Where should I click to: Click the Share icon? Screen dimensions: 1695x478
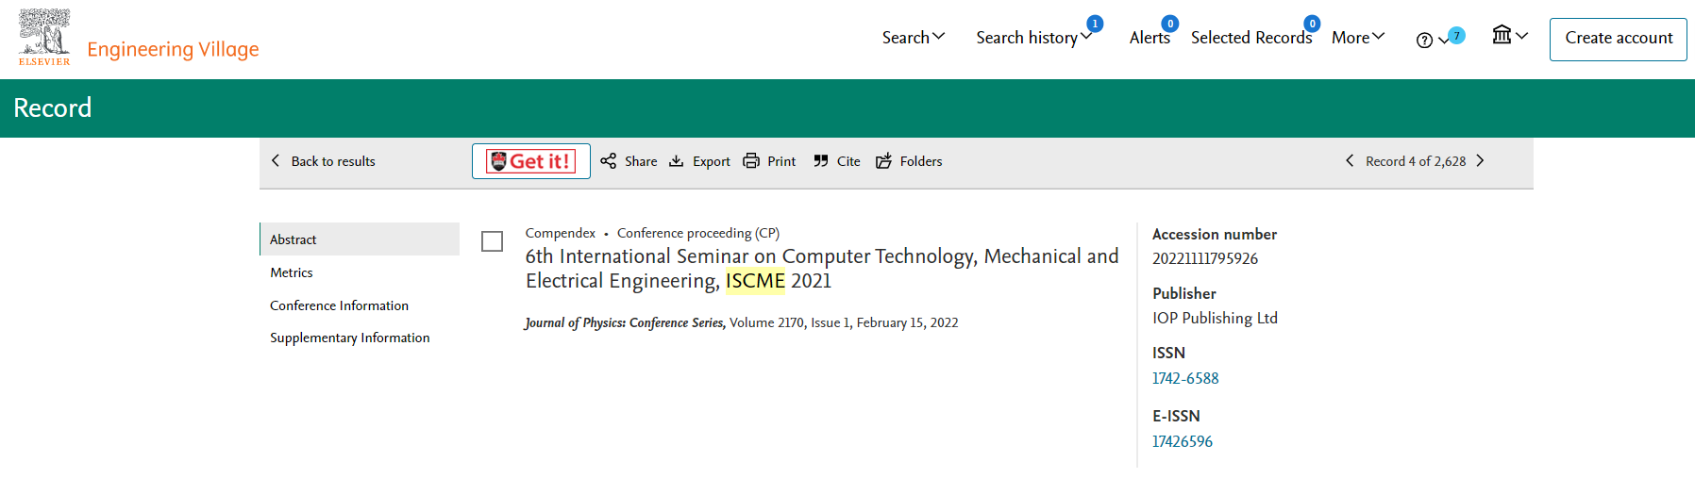[608, 160]
